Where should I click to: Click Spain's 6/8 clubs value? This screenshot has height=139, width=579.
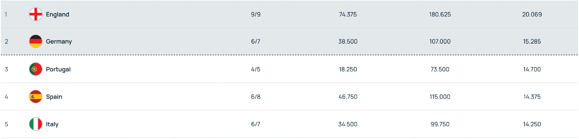click(256, 97)
